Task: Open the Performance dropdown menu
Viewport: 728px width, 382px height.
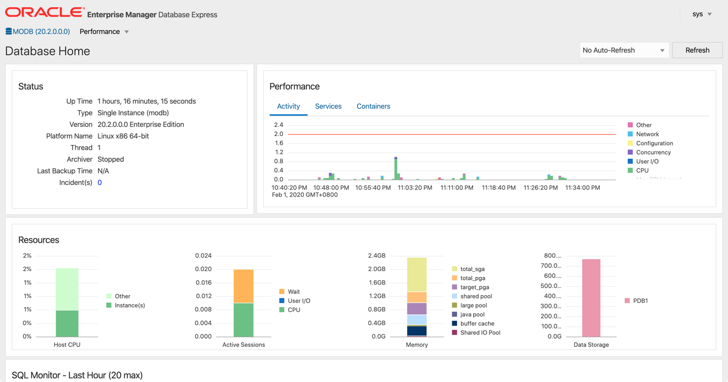Action: click(x=104, y=31)
